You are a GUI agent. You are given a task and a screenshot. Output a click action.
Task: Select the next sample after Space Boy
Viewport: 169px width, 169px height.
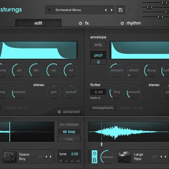(x=51, y=157)
